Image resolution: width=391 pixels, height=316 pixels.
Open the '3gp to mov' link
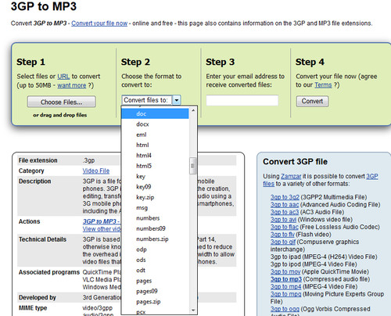285,271
